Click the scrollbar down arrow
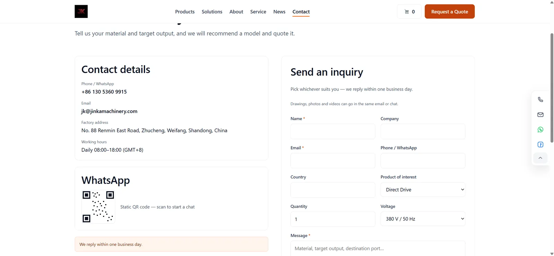Viewport: 554px width, 256px height. coord(552,254)
